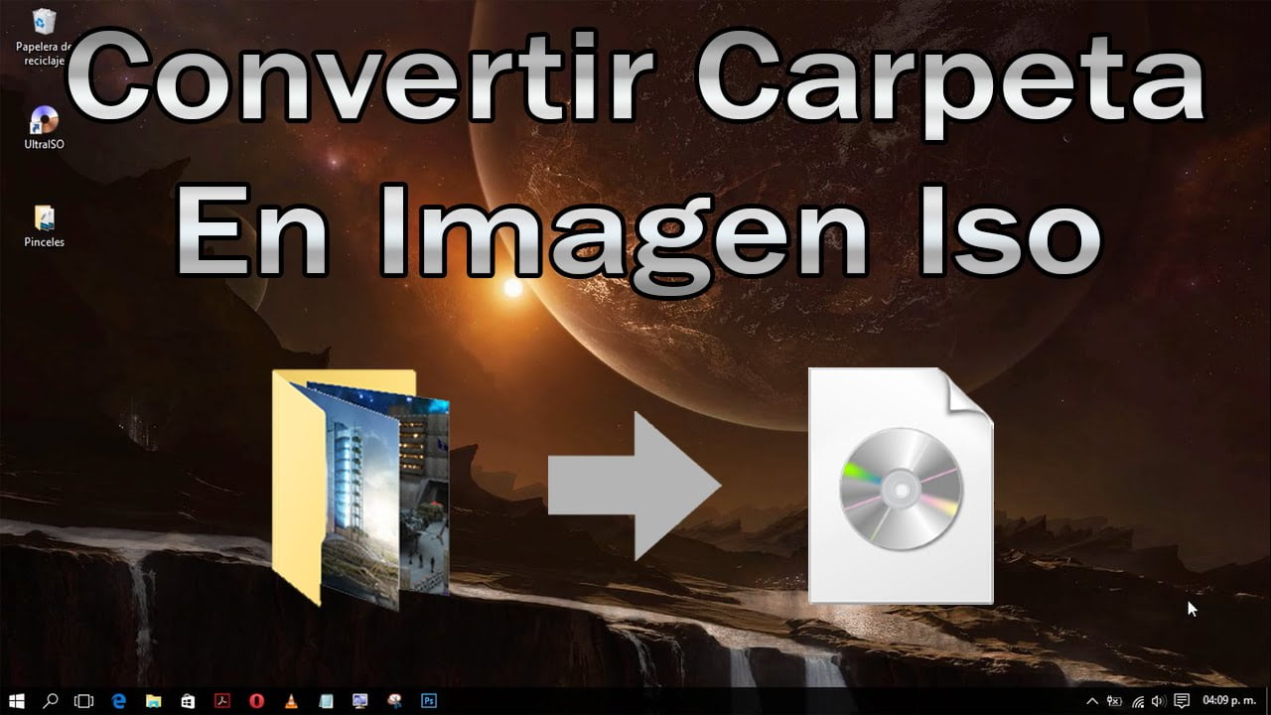The image size is (1271, 715).
Task: Expand hidden system tray icons
Action: pyautogui.click(x=1092, y=700)
